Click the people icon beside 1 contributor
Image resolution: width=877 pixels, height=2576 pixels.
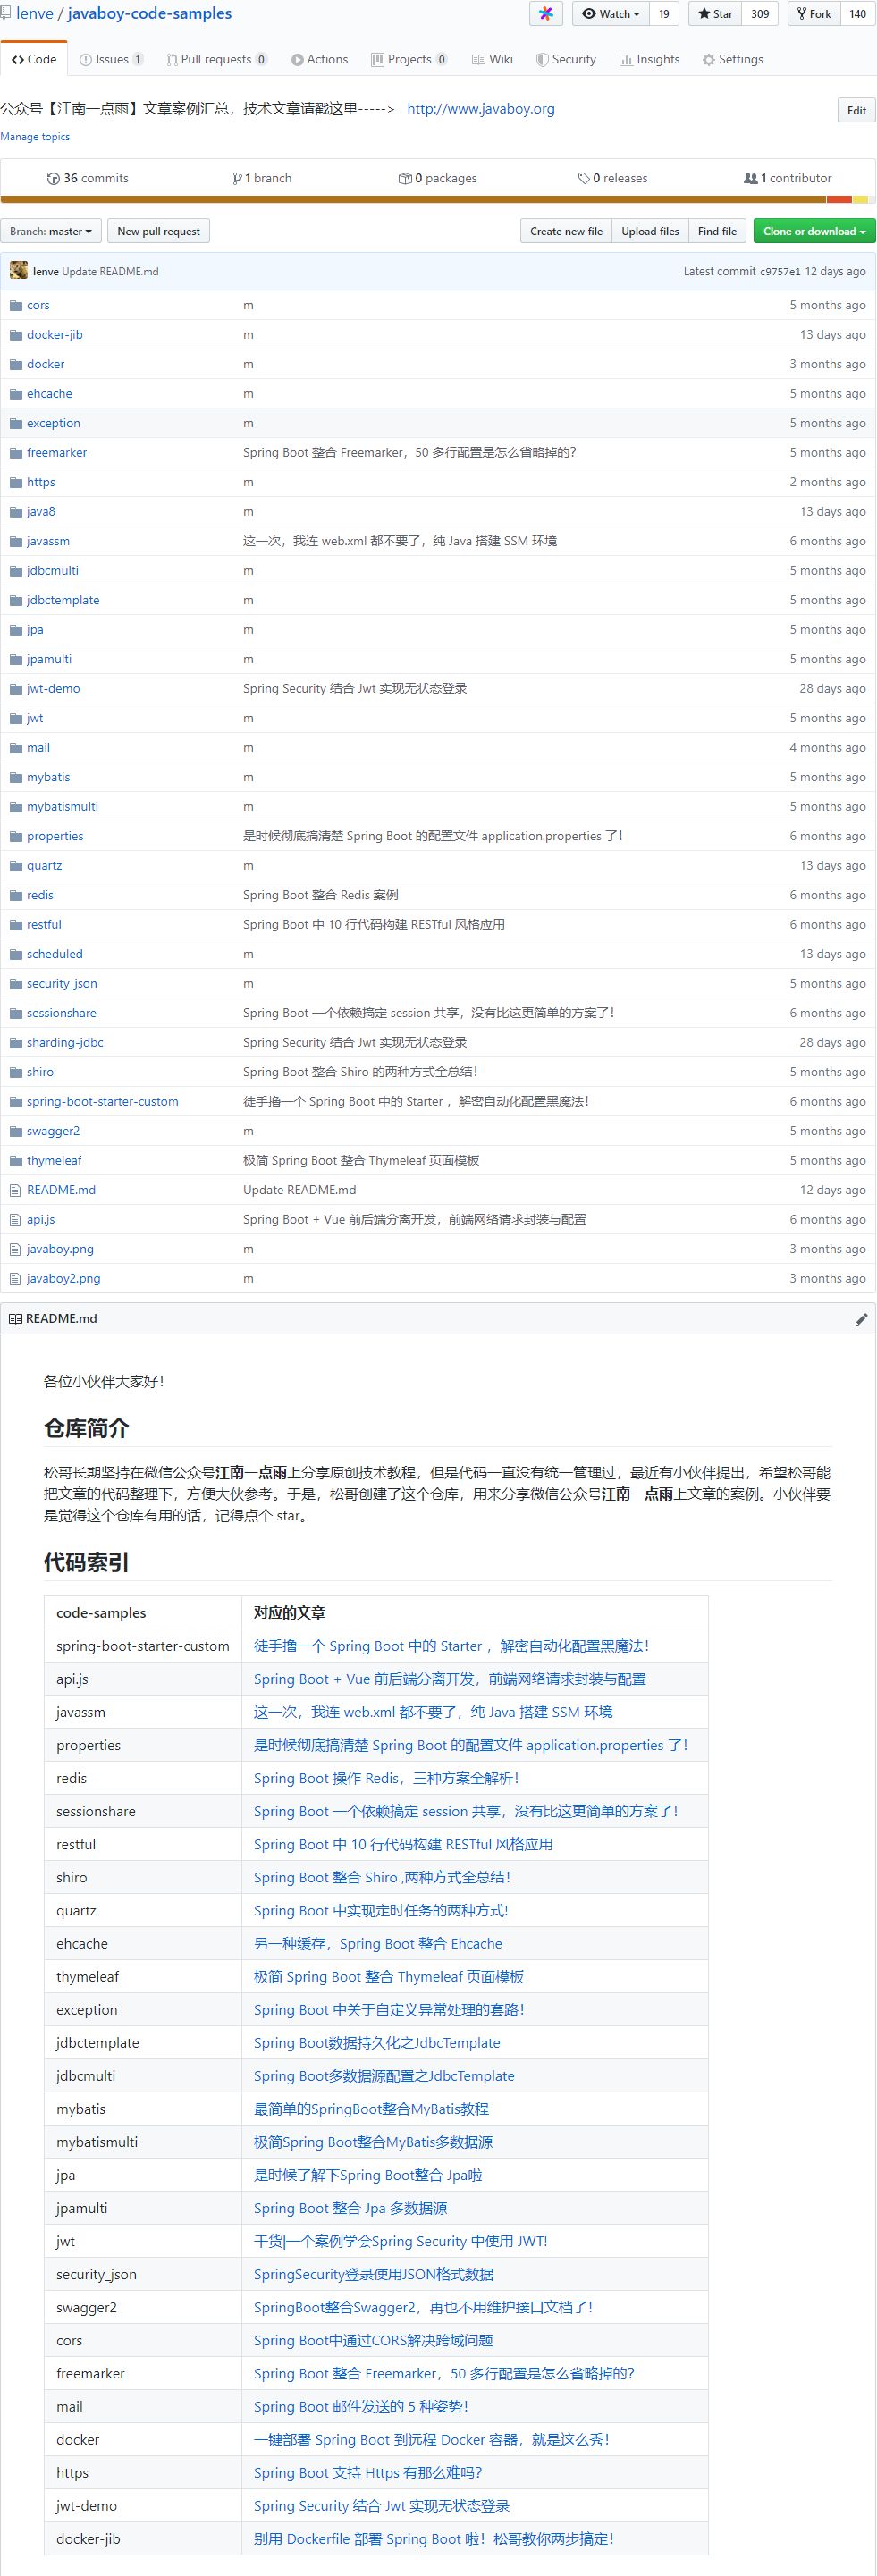751,178
